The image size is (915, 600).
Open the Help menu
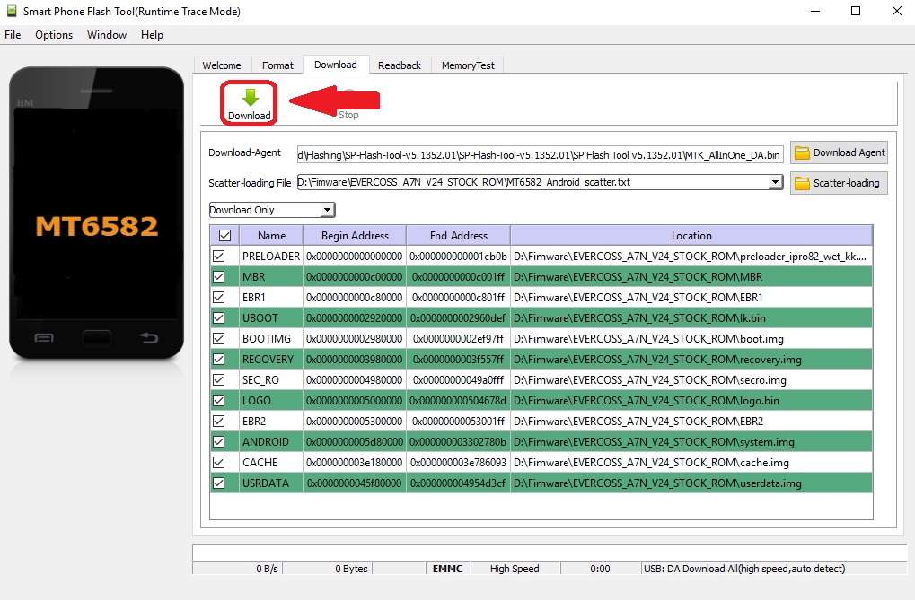(x=152, y=35)
